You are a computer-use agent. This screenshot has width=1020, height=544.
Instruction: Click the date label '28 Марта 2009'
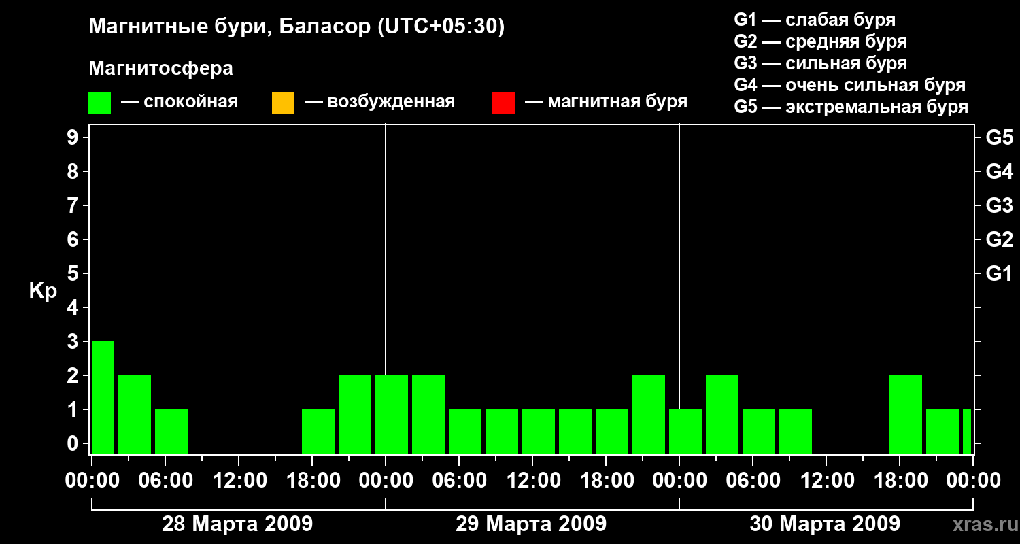pyautogui.click(x=237, y=524)
